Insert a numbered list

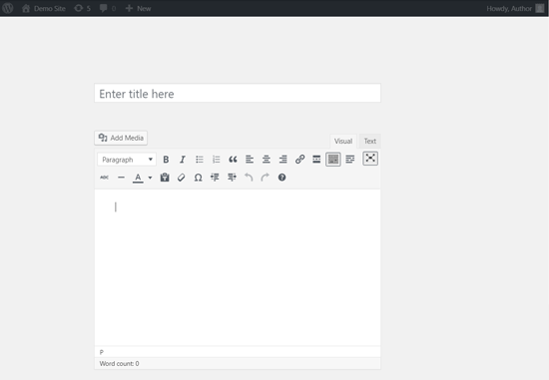click(x=216, y=160)
